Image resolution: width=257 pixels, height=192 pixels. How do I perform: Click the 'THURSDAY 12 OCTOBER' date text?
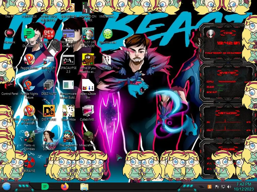click(223, 53)
